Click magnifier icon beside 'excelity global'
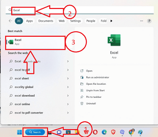158x137 pixels. tap(11, 87)
